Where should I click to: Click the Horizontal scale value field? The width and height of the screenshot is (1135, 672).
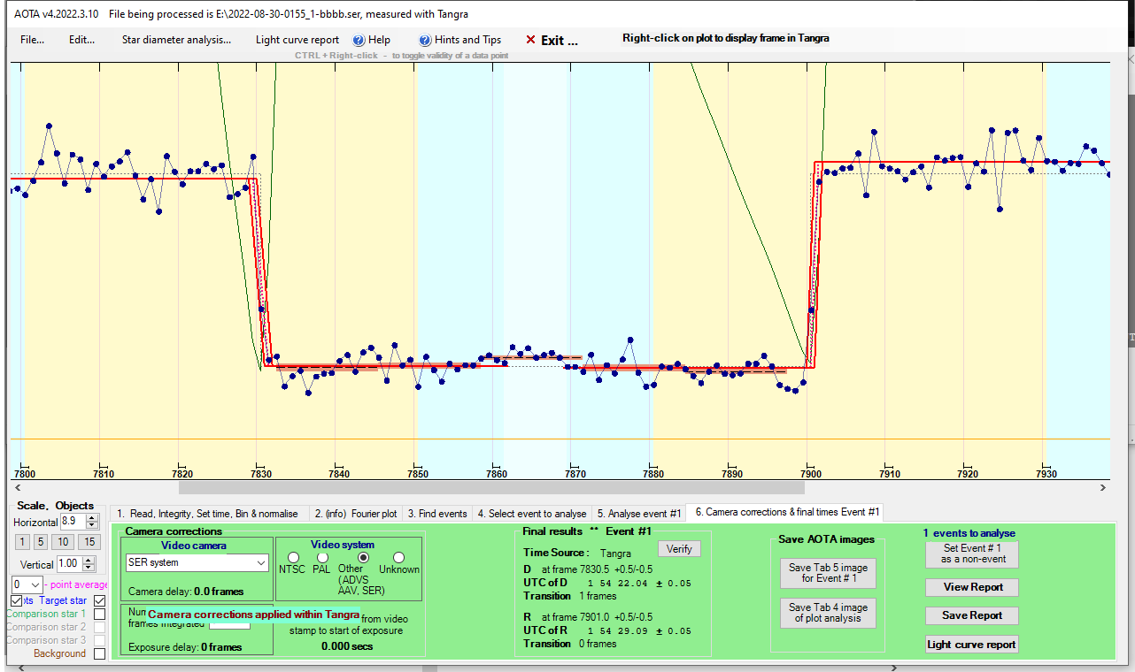(73, 523)
